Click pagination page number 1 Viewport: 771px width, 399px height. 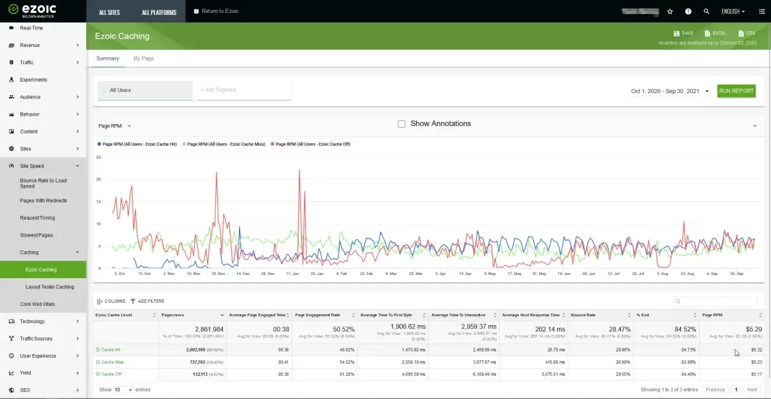(736, 390)
